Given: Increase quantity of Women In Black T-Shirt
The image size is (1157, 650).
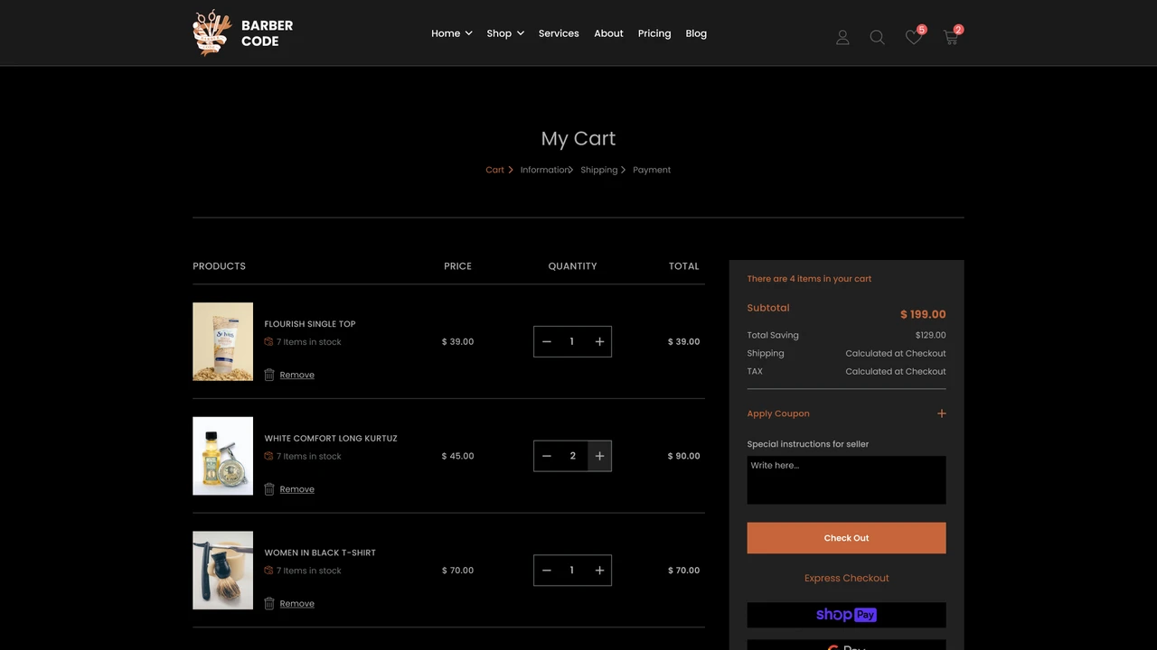Looking at the screenshot, I should (599, 571).
